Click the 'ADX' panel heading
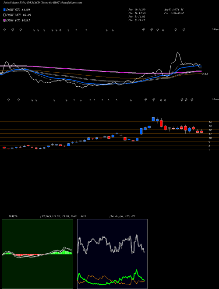The width and height of the screenshot is (219, 289). 84,216
